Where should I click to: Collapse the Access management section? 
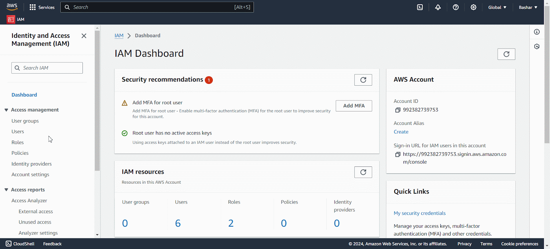pyautogui.click(x=6, y=110)
